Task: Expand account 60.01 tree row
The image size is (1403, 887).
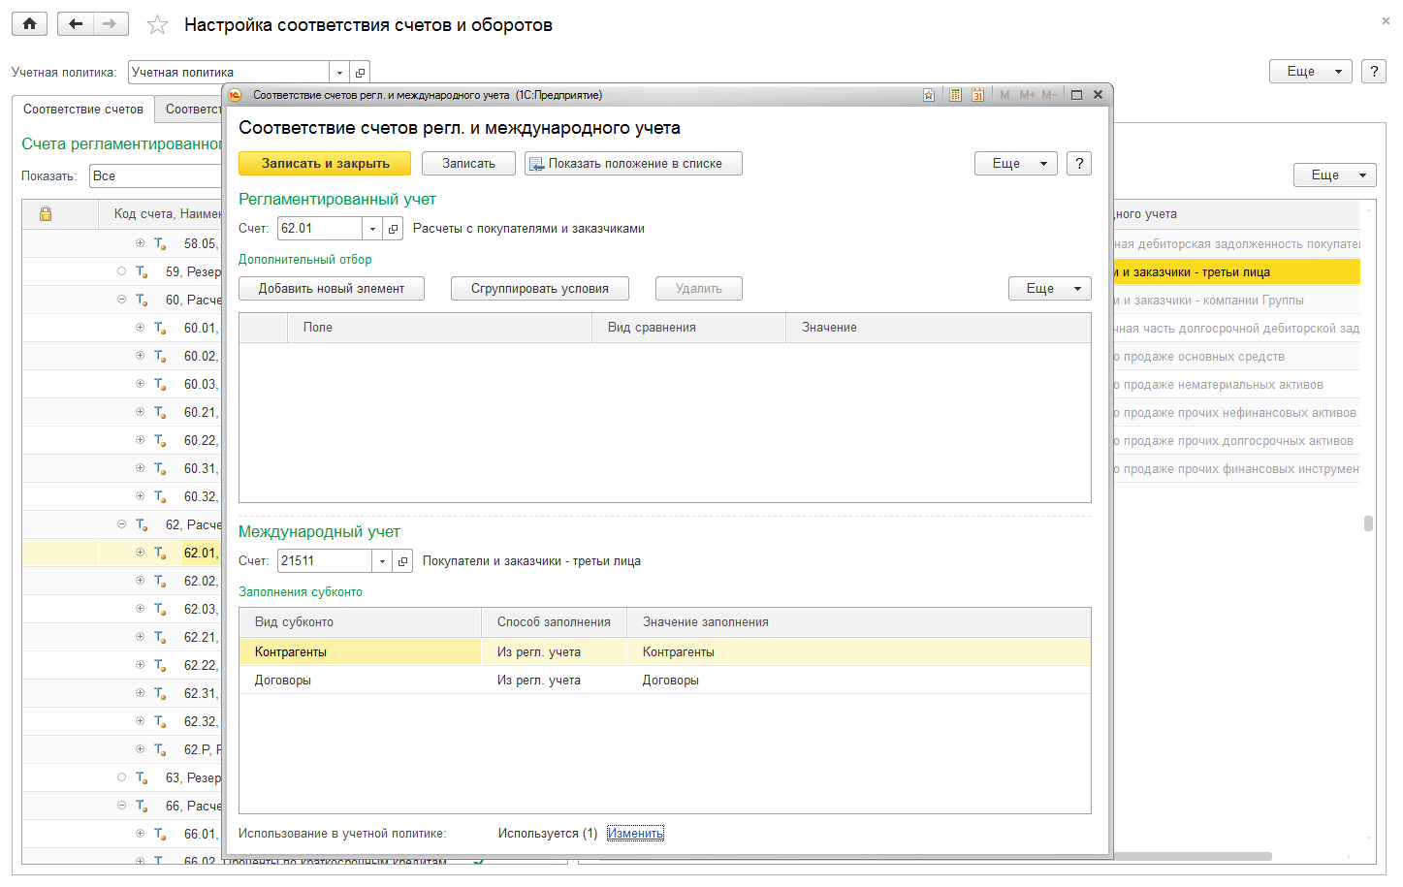Action: 140,328
